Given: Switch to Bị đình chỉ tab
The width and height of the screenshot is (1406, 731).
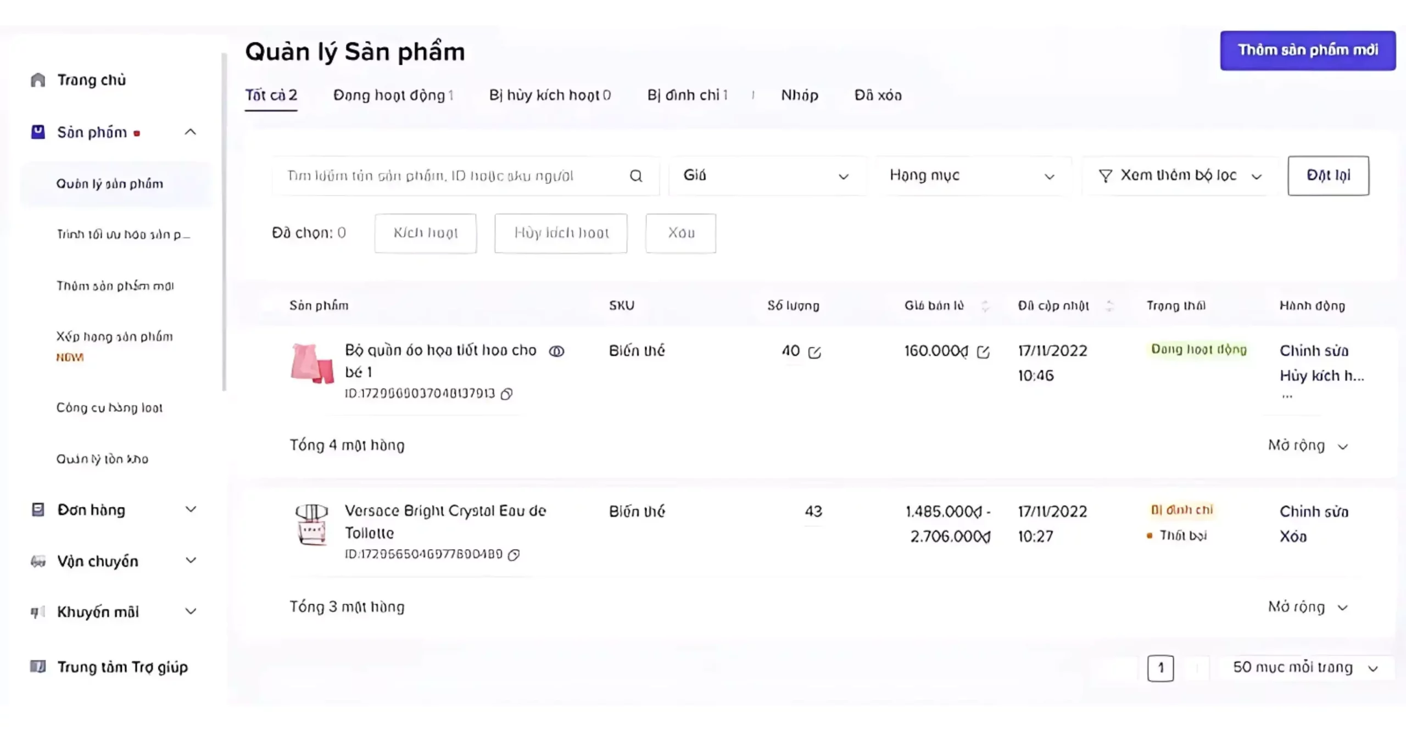Looking at the screenshot, I should pyautogui.click(x=687, y=96).
